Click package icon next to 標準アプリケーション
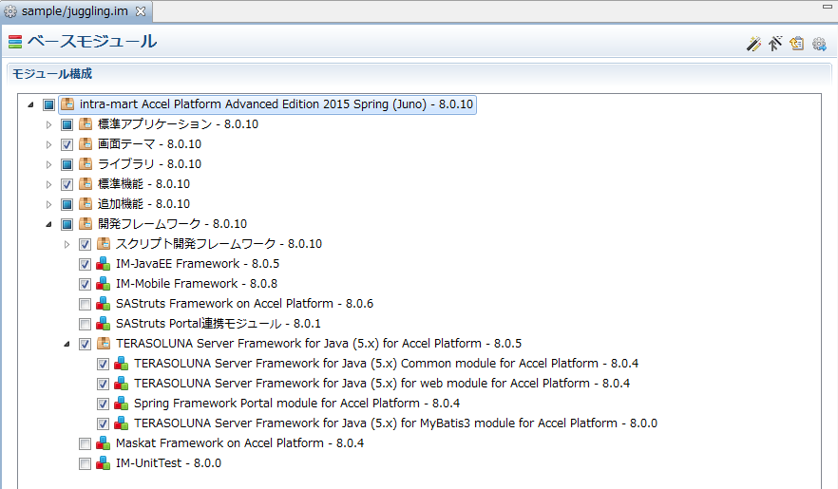The width and height of the screenshot is (838, 489). pos(86,124)
